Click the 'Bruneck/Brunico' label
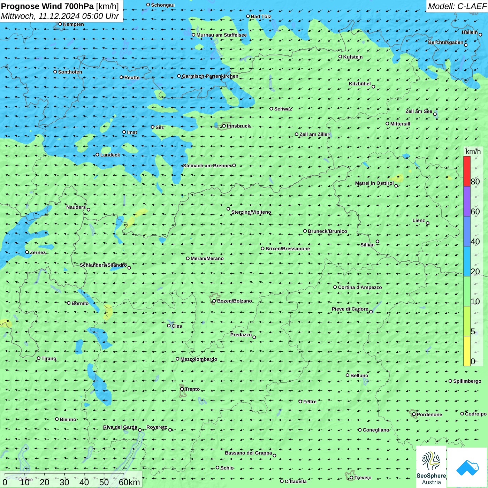Viewport: 488px width, 488px height. (327, 231)
